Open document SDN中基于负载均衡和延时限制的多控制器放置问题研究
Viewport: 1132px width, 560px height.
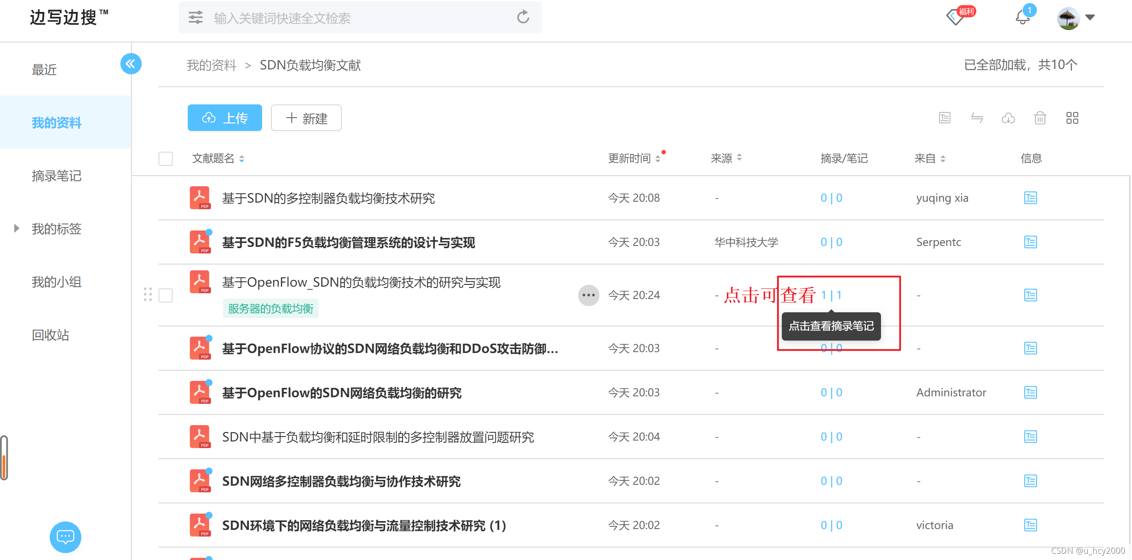[x=378, y=437]
